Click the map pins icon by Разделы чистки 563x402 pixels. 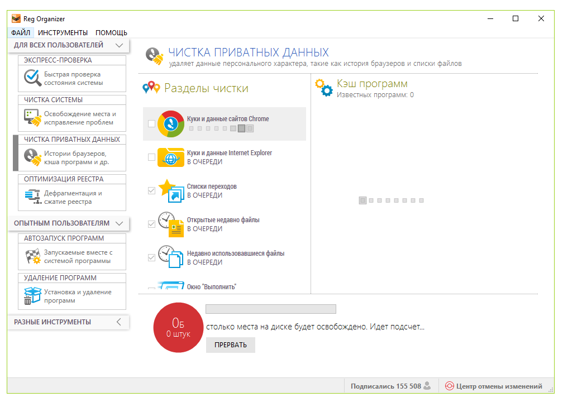(x=151, y=88)
